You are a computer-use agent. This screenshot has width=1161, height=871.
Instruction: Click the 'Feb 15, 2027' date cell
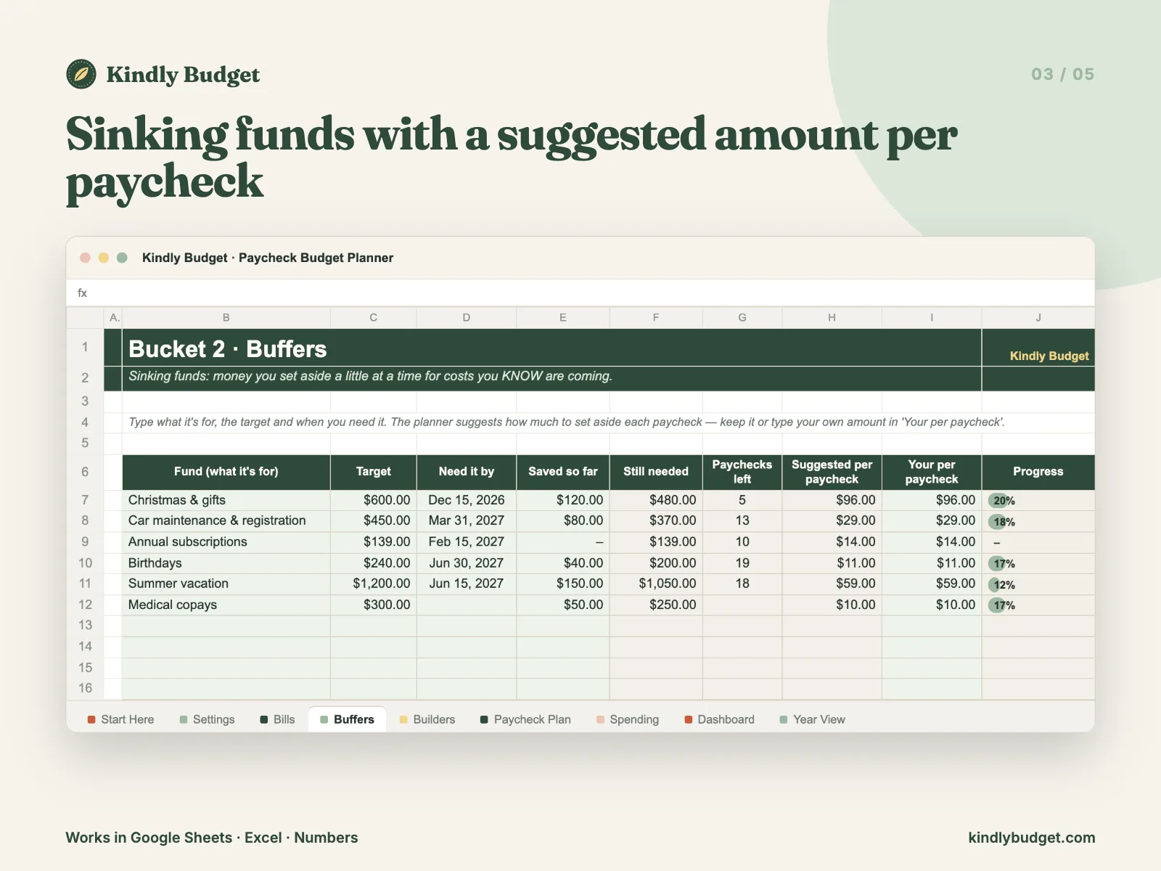click(x=467, y=541)
